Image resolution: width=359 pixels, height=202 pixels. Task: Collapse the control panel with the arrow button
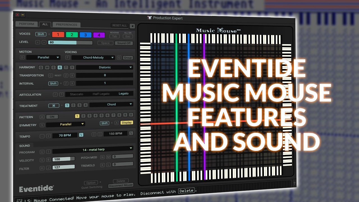pyautogui.click(x=132, y=26)
